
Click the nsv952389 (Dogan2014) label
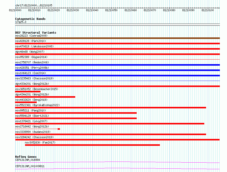click(x=31, y=57)
